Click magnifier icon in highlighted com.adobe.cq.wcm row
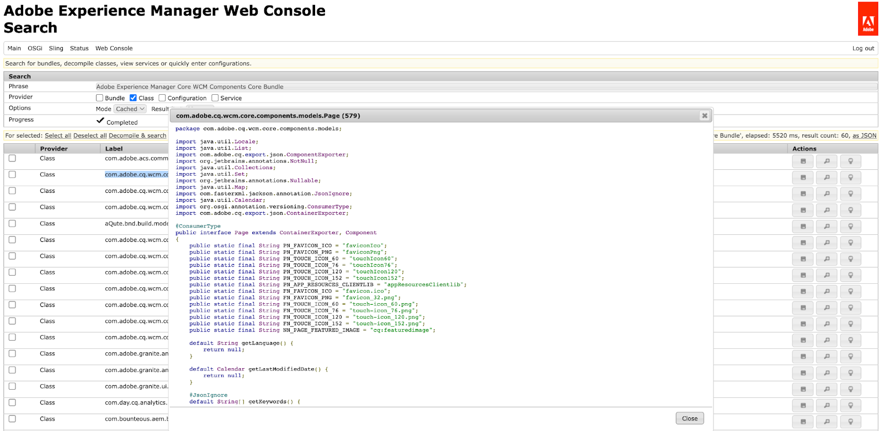The image size is (883, 431). pos(827,177)
